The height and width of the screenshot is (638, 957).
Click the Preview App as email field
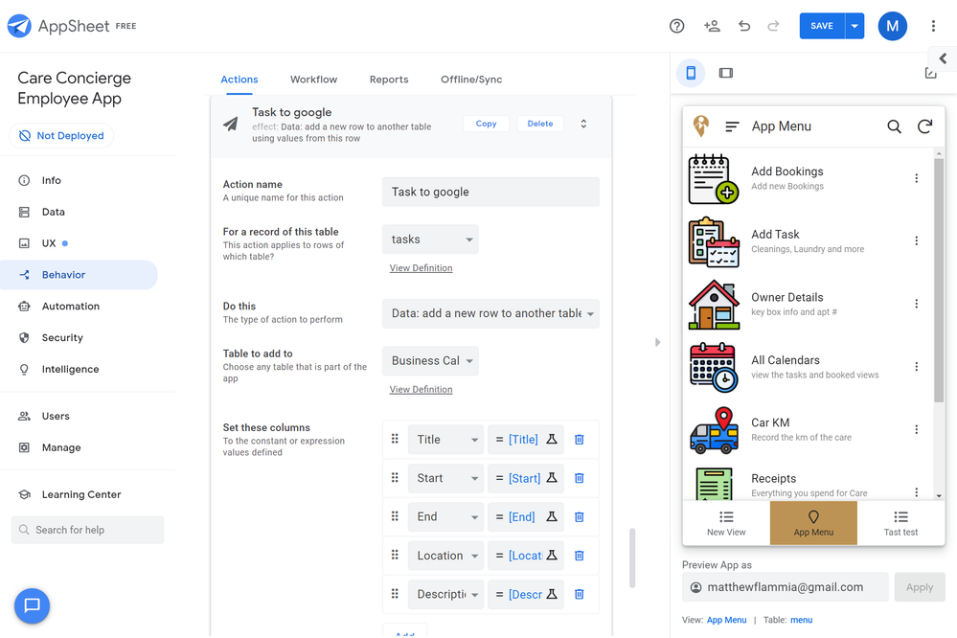786,587
